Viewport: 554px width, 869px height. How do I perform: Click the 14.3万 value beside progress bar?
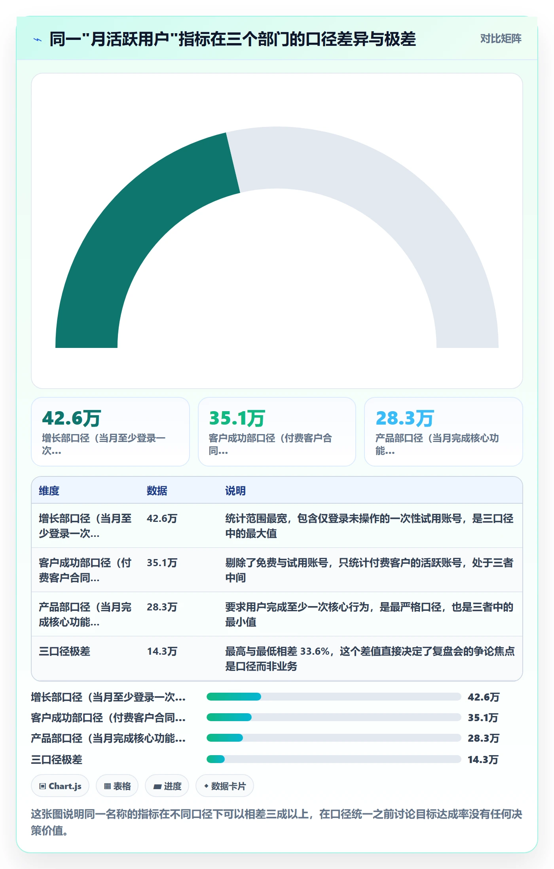483,759
